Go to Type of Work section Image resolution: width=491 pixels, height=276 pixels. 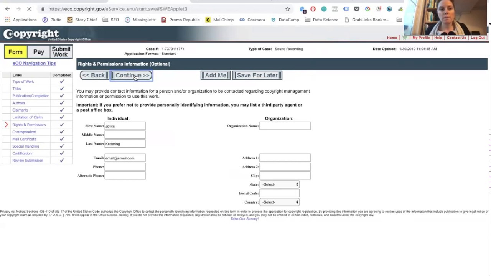coord(23,82)
